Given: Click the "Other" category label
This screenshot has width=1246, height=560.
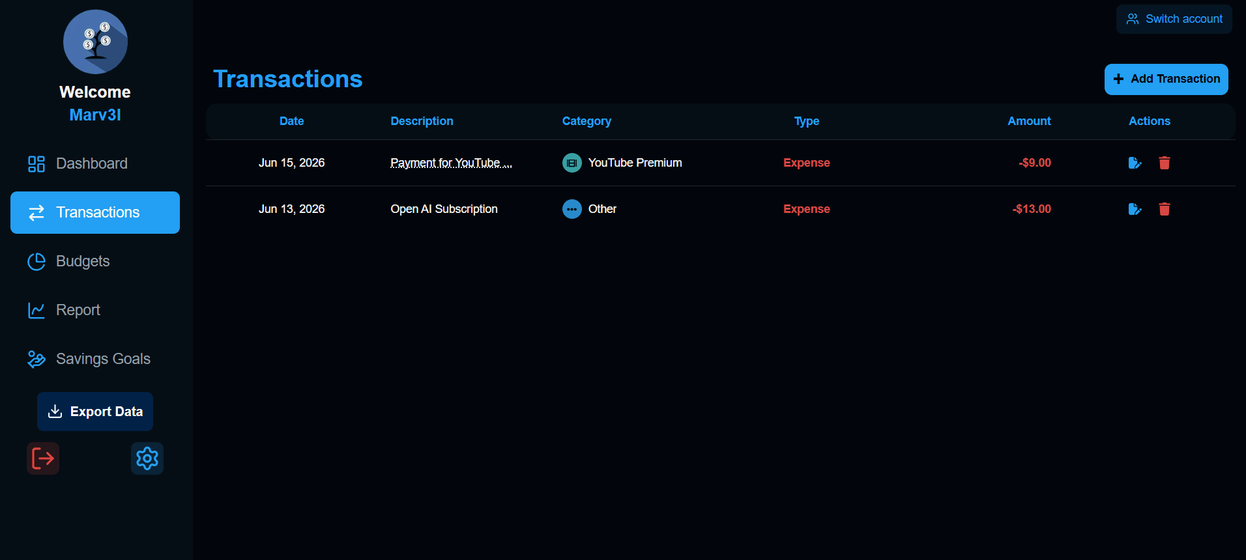Looking at the screenshot, I should (602, 209).
